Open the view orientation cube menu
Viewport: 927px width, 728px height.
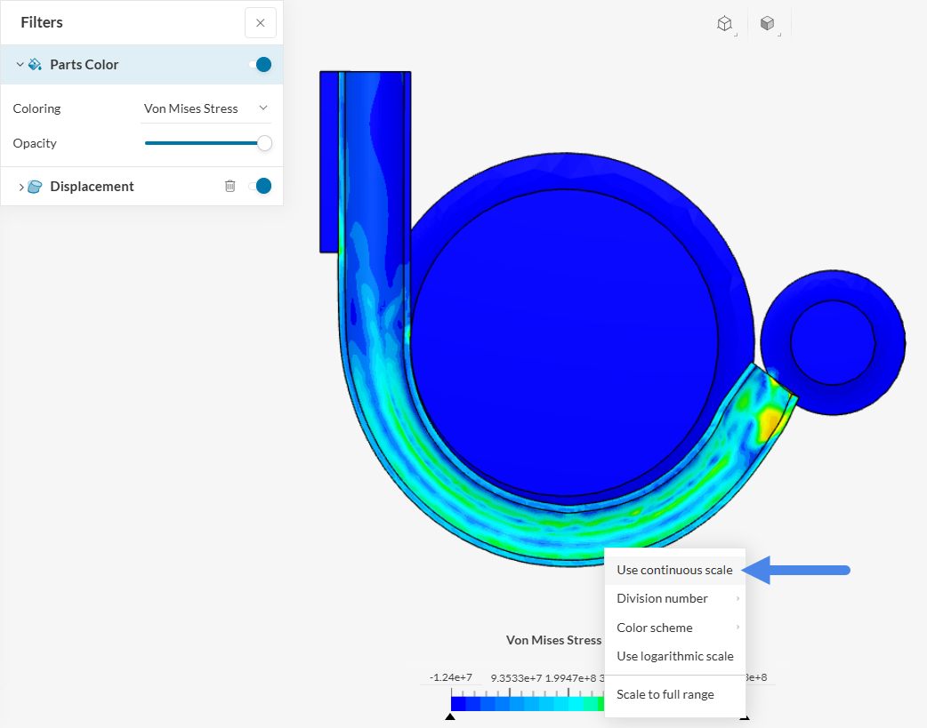point(725,24)
